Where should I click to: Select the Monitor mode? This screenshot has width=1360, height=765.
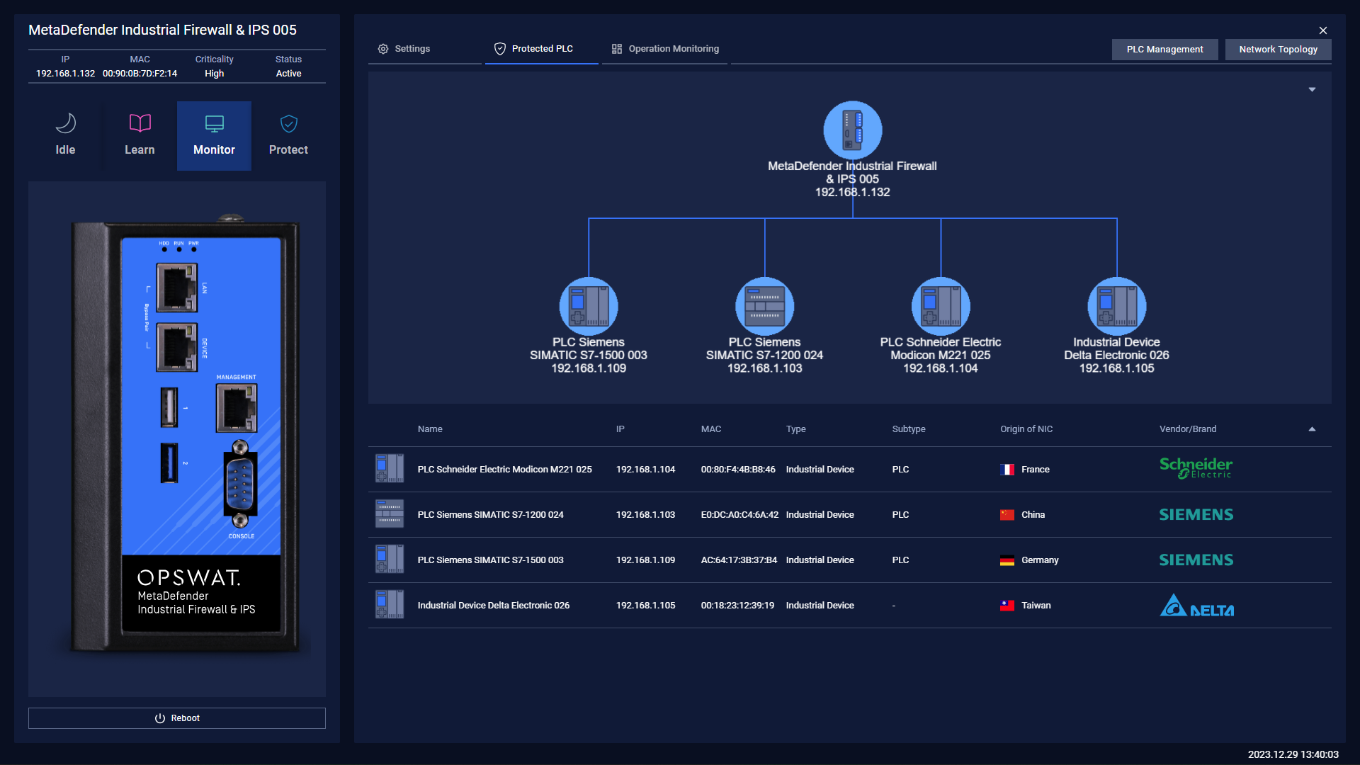click(x=214, y=135)
